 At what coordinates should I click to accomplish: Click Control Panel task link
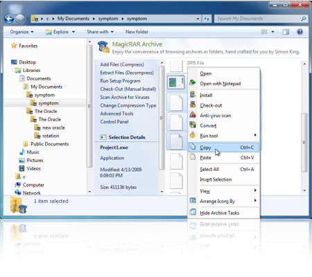click(x=114, y=122)
